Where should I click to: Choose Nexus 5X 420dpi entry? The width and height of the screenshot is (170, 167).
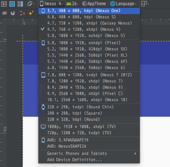(89, 49)
